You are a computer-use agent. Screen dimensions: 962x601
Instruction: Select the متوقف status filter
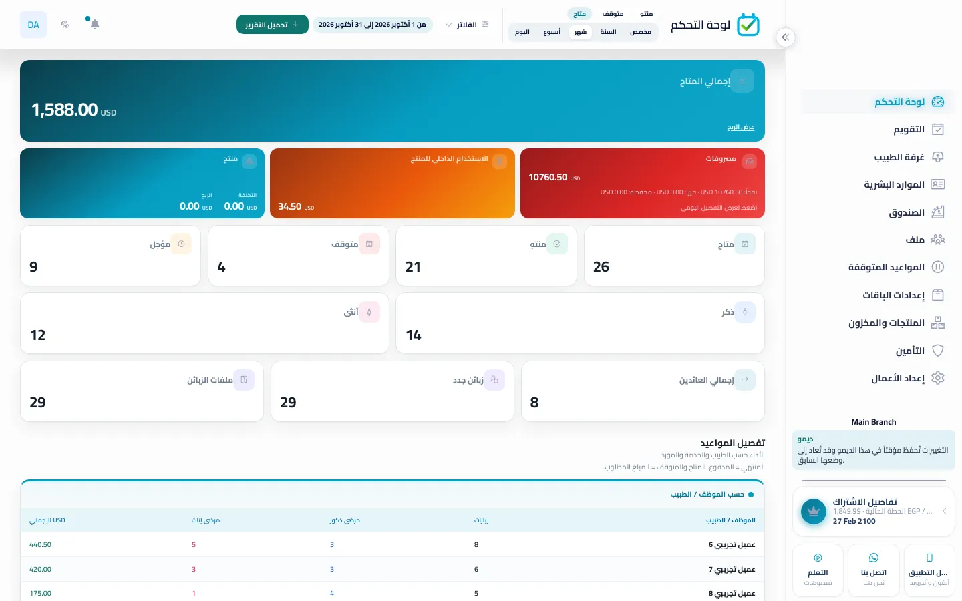[613, 14]
